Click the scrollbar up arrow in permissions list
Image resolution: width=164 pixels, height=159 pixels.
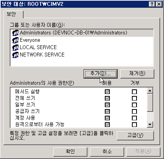tap(150, 91)
